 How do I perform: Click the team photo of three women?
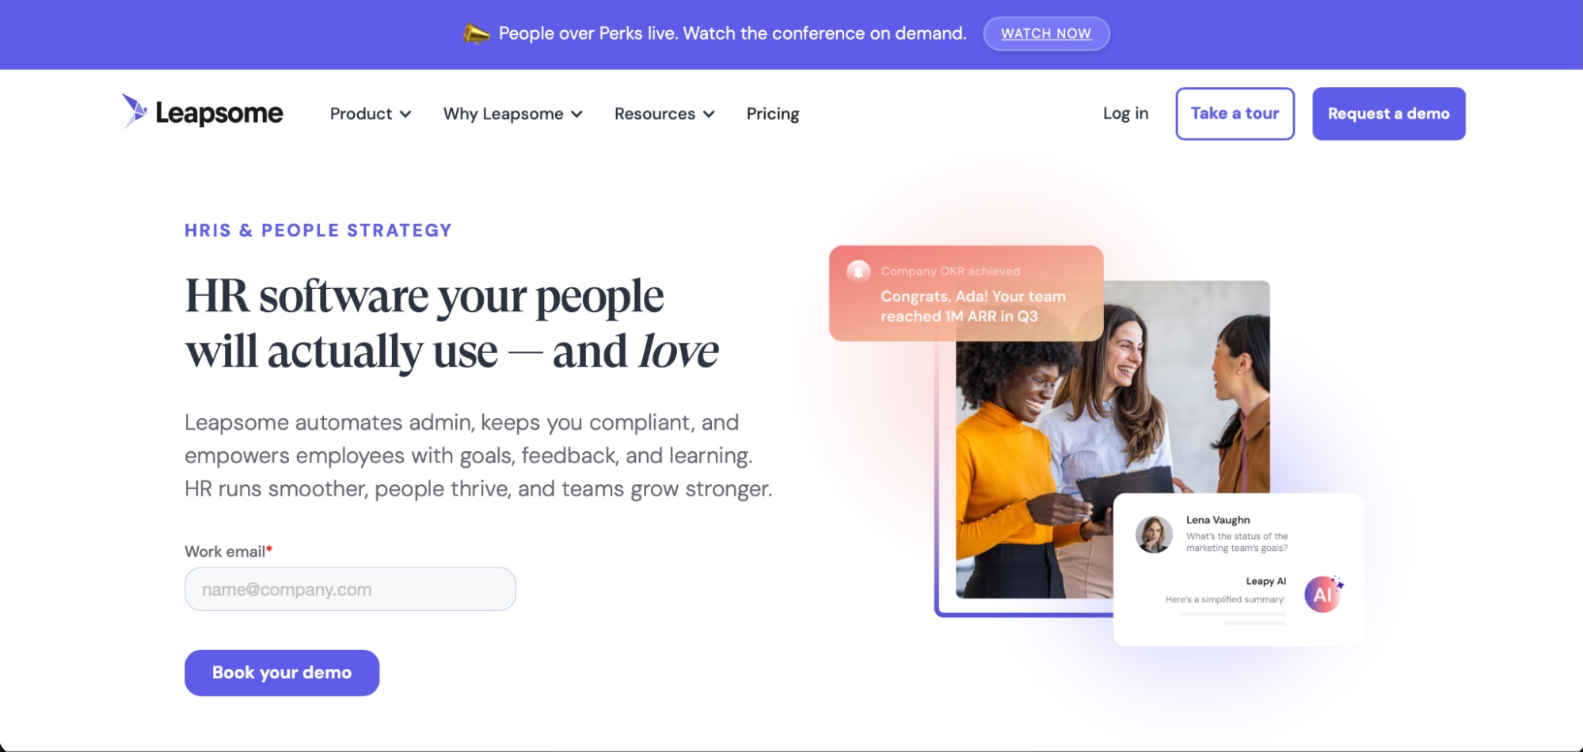pyautogui.click(x=1113, y=439)
